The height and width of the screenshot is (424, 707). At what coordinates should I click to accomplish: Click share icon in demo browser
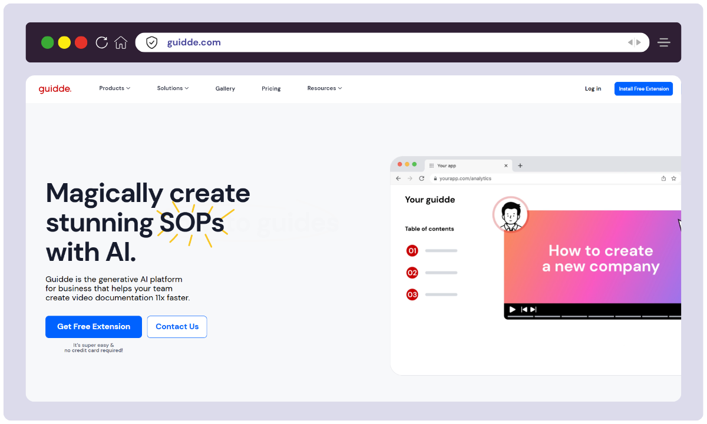(x=663, y=178)
